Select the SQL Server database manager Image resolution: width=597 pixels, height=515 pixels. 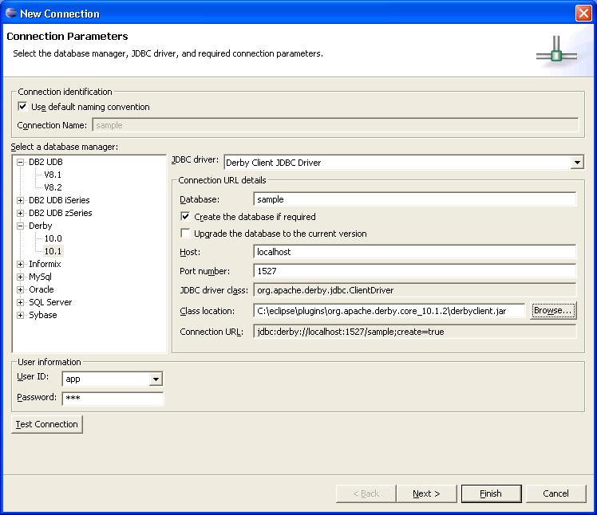coord(50,302)
